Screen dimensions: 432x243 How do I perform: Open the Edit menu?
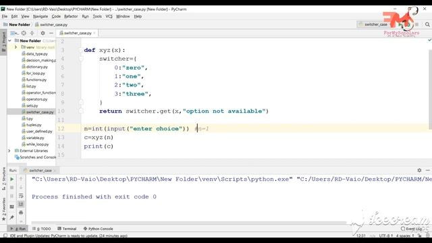click(14, 16)
